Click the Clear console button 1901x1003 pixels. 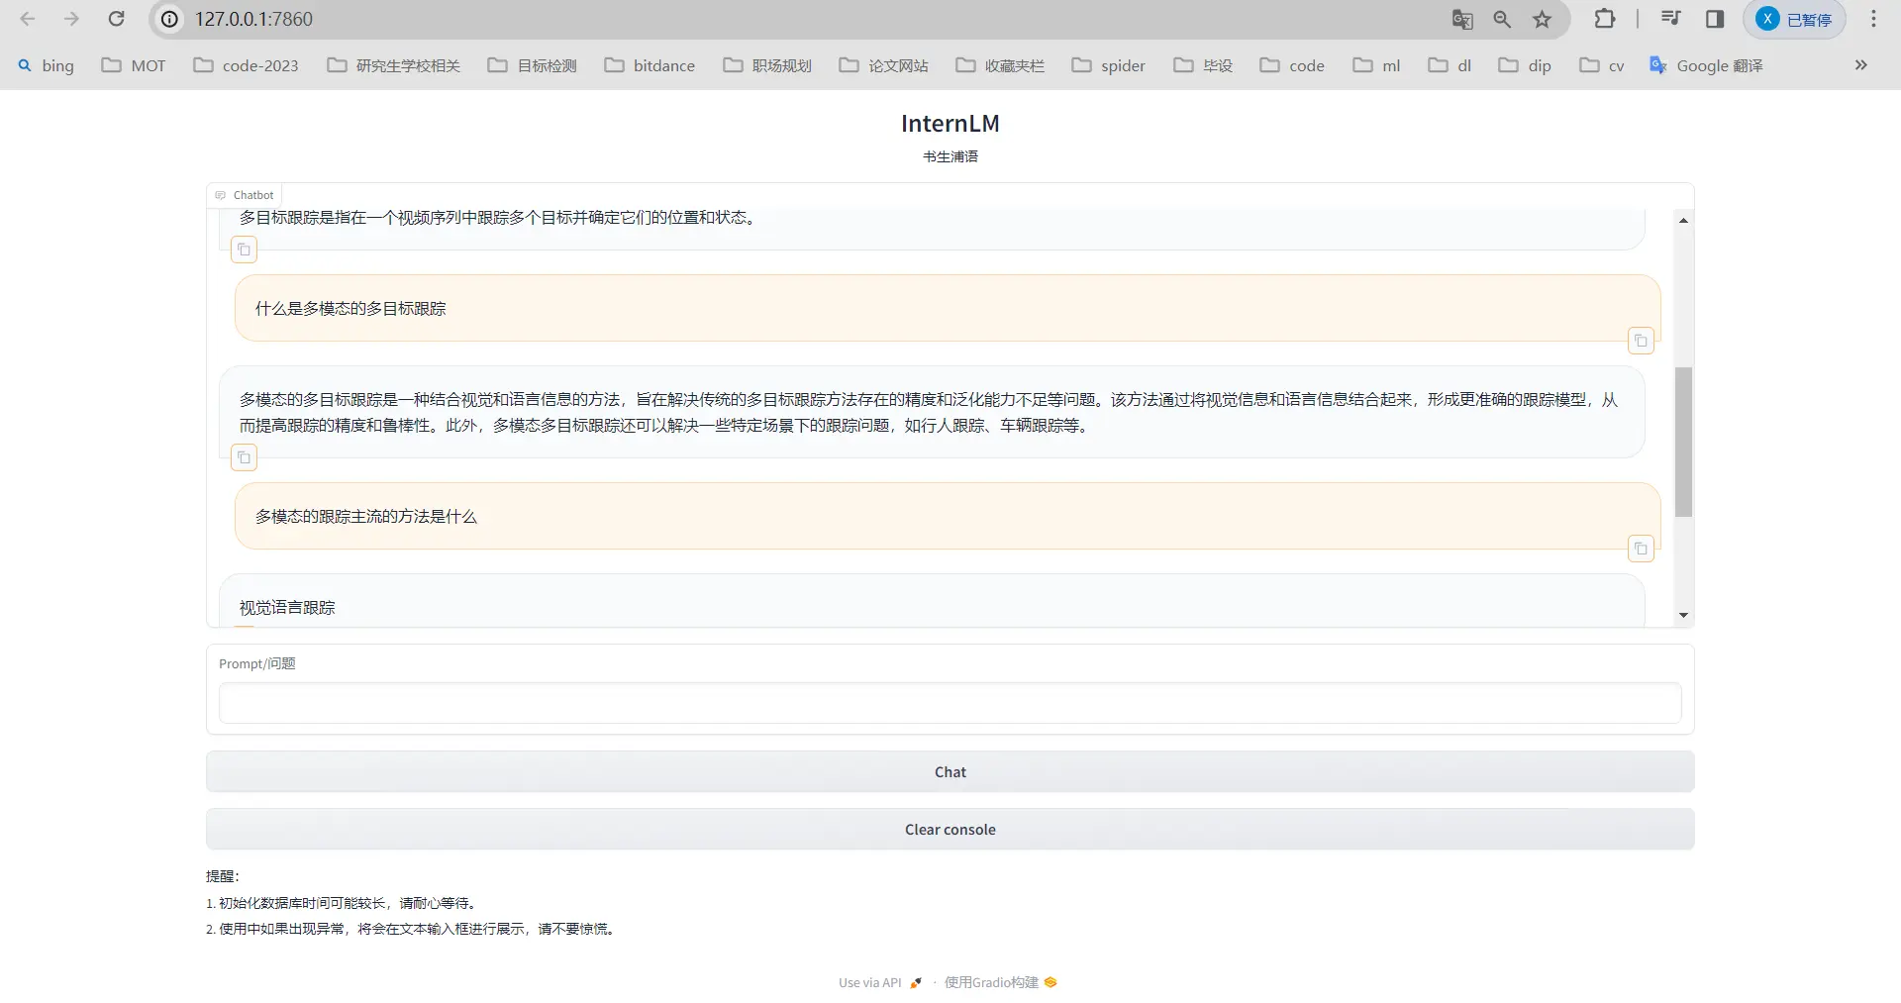[x=950, y=830]
